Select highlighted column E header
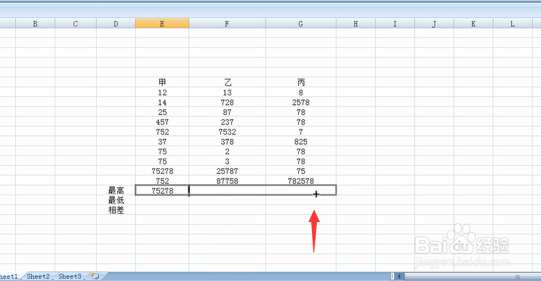 [x=162, y=23]
